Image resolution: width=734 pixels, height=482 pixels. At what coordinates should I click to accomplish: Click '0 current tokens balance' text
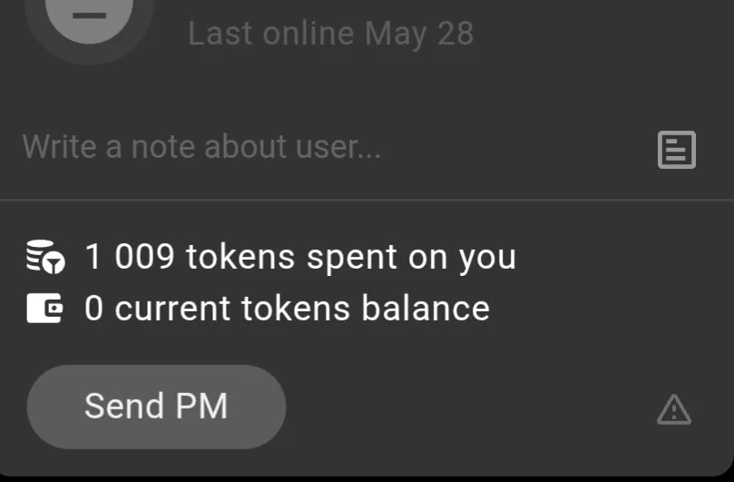point(287,309)
